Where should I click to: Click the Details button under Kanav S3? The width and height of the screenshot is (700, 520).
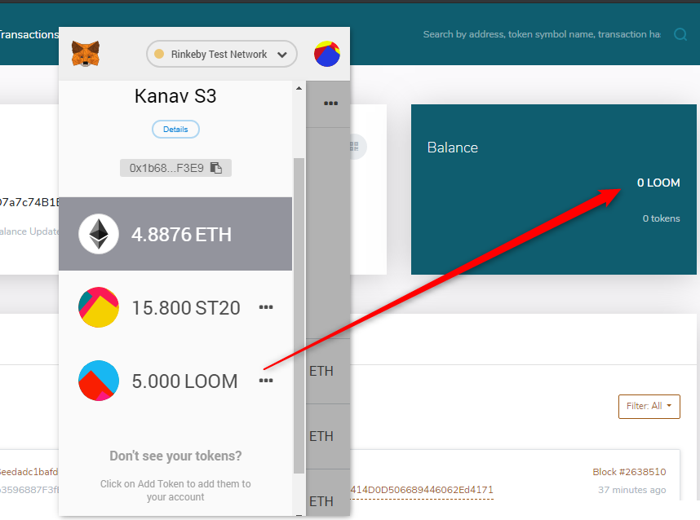point(175,129)
